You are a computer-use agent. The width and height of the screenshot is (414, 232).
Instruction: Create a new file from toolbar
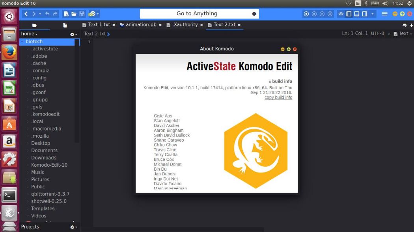click(66, 14)
